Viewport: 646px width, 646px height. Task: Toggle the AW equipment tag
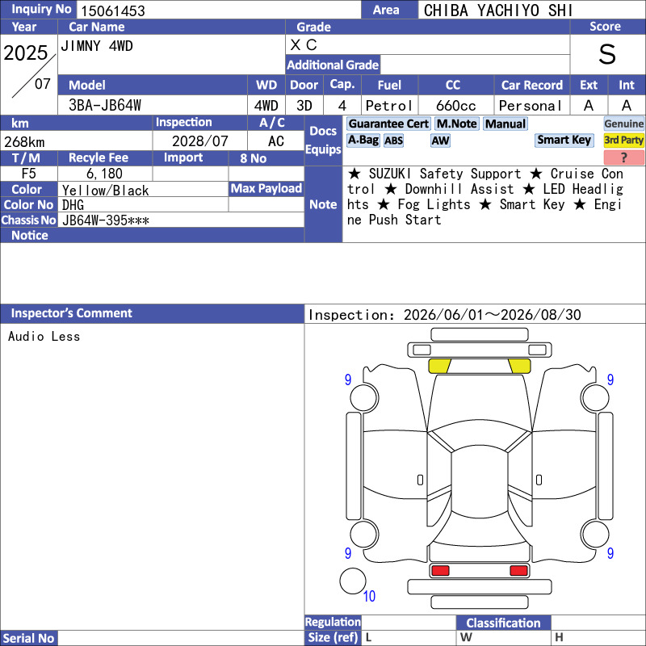pyautogui.click(x=440, y=141)
